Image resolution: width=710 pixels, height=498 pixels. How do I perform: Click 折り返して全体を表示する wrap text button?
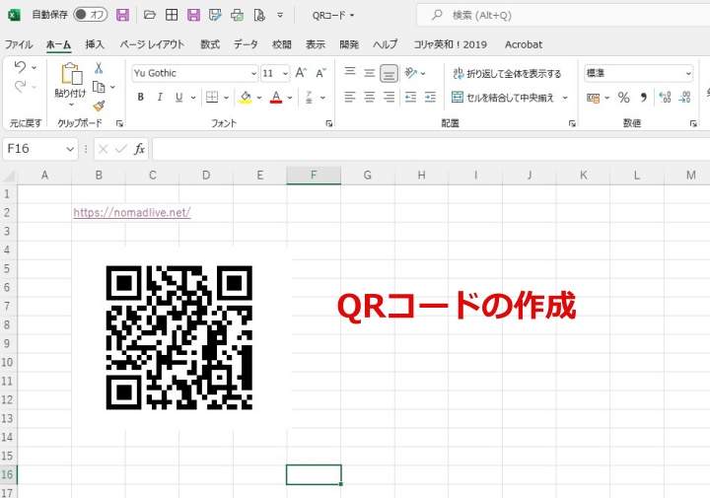tap(507, 73)
